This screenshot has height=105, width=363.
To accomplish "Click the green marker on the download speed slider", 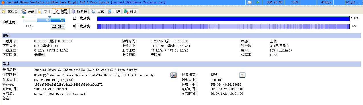I will coord(23,17).
